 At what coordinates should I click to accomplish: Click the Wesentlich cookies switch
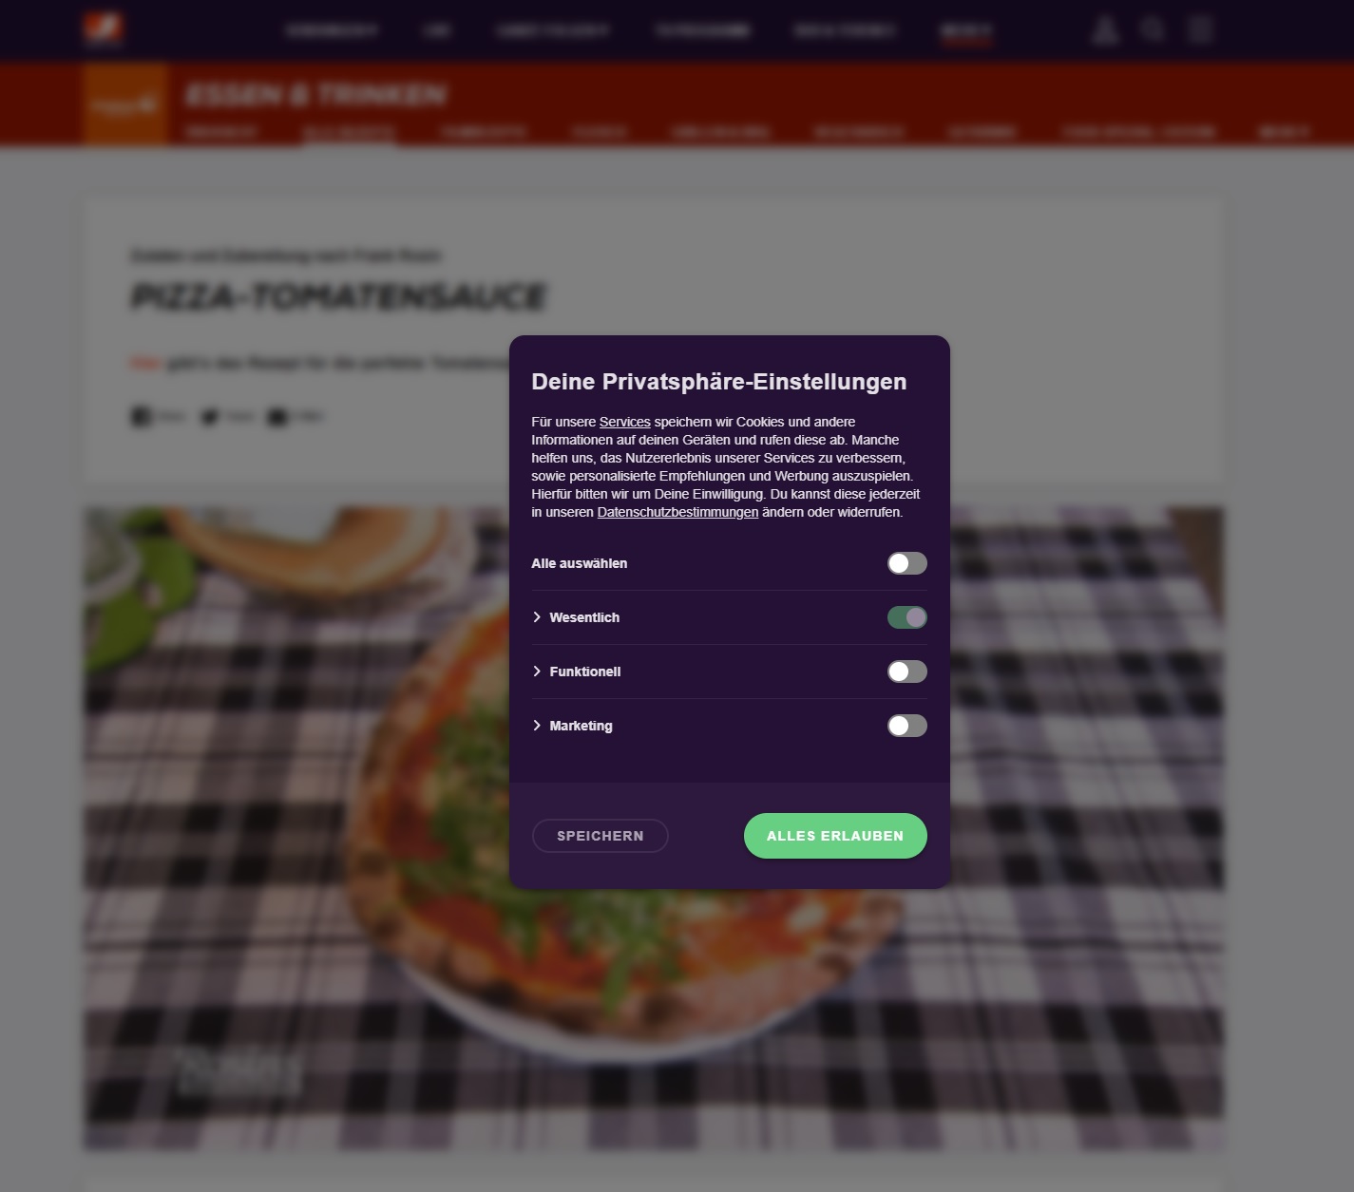tap(906, 617)
